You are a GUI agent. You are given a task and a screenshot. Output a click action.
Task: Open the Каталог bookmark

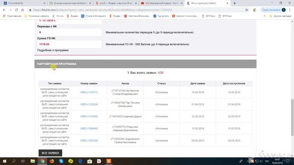pyautogui.click(x=185, y=16)
